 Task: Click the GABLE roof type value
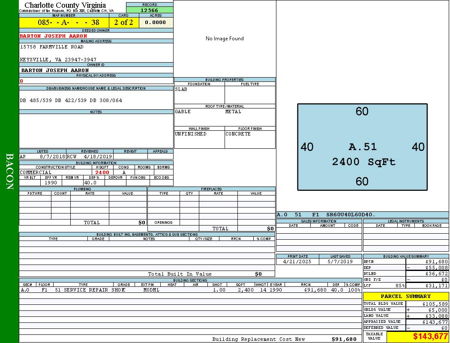pyautogui.click(x=199, y=116)
